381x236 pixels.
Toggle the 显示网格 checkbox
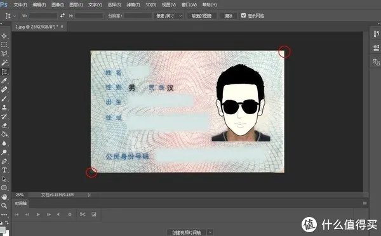[x=243, y=15]
